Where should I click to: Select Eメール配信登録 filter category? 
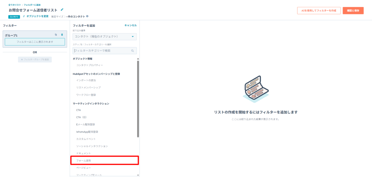coord(86,125)
